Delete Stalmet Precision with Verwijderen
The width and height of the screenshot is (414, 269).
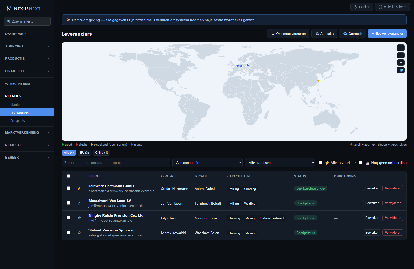393,233
